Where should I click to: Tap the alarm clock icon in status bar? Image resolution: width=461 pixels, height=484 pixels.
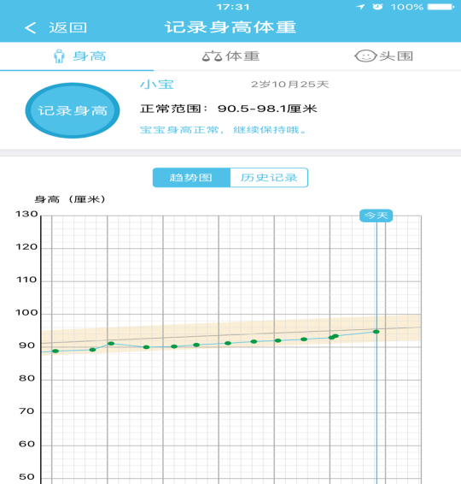(x=377, y=7)
